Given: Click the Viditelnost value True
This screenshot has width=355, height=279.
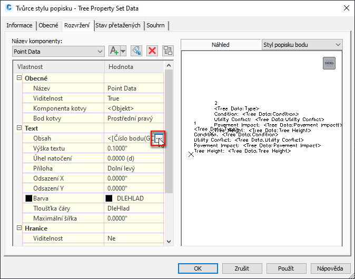Looking at the screenshot, I should pyautogui.click(x=134, y=98).
